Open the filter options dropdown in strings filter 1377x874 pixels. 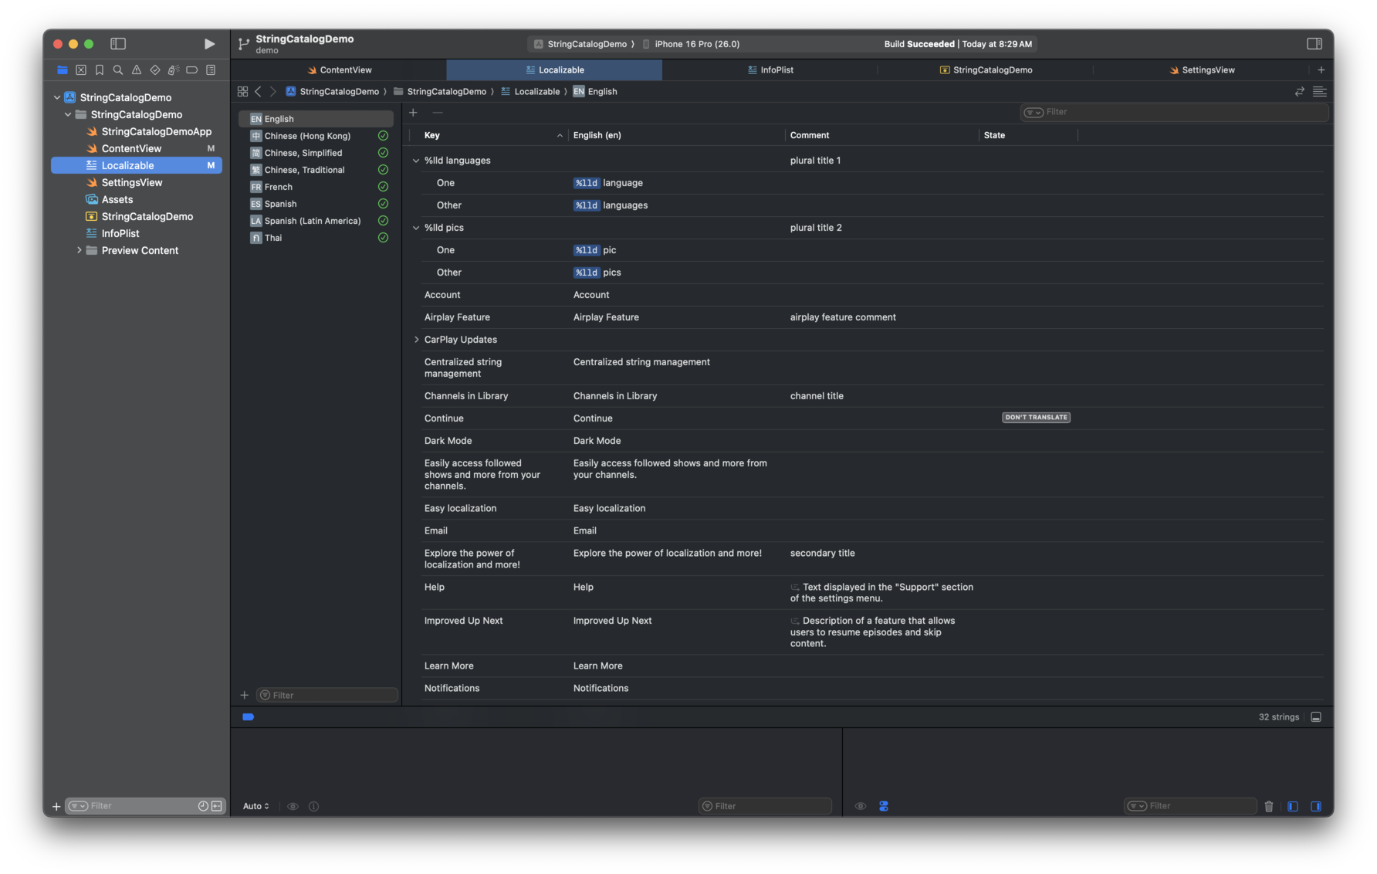(1034, 113)
